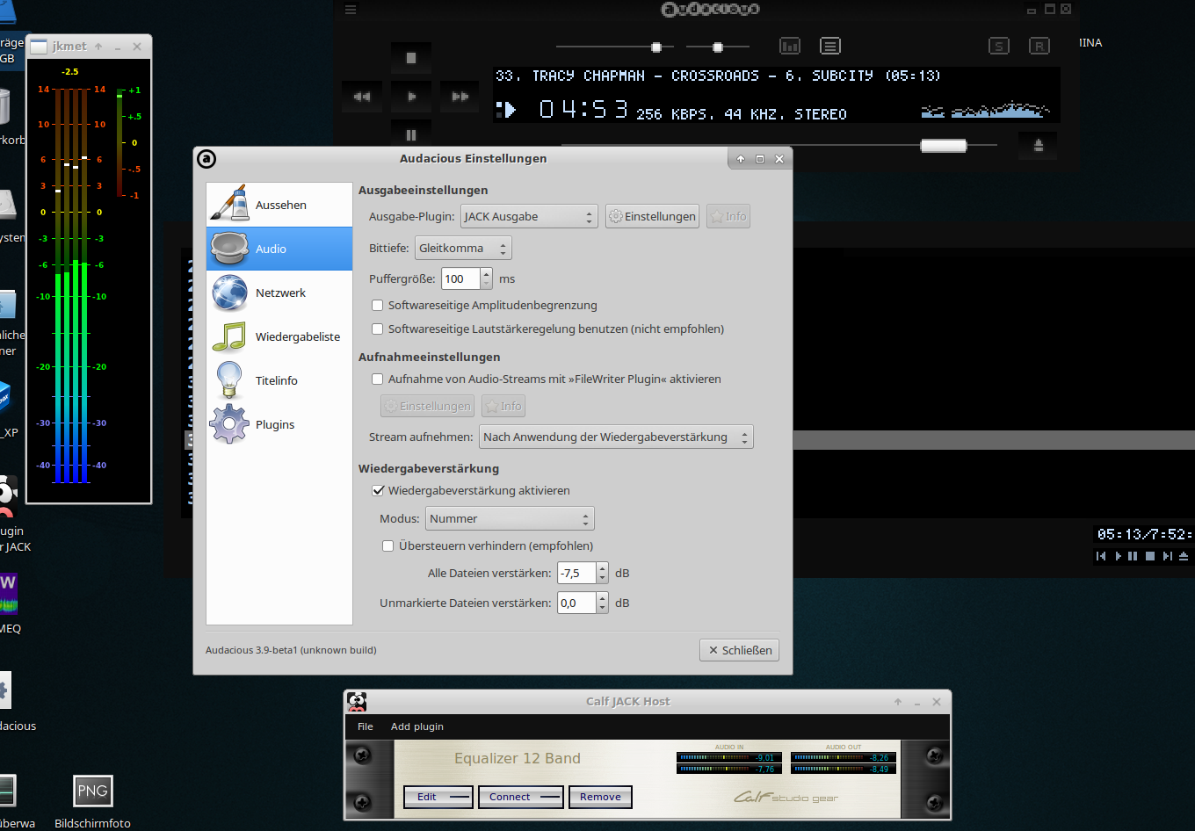Click the Wiedergabeliste music note icon

[x=229, y=336]
